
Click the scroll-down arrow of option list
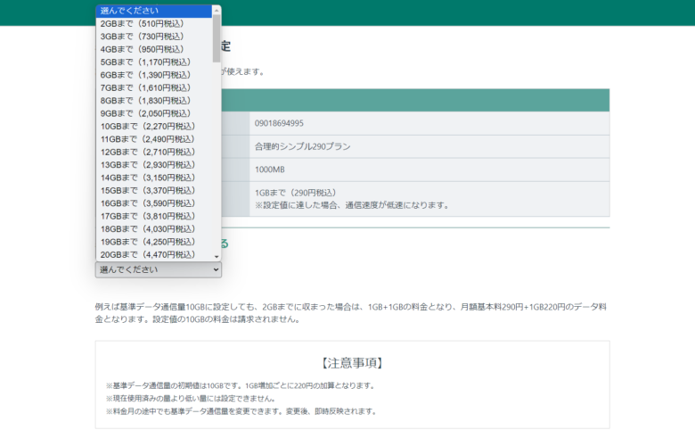click(x=217, y=257)
